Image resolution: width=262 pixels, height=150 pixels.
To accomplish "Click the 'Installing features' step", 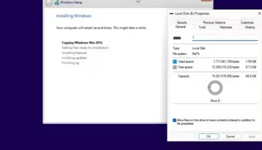I will tap(74, 53).
